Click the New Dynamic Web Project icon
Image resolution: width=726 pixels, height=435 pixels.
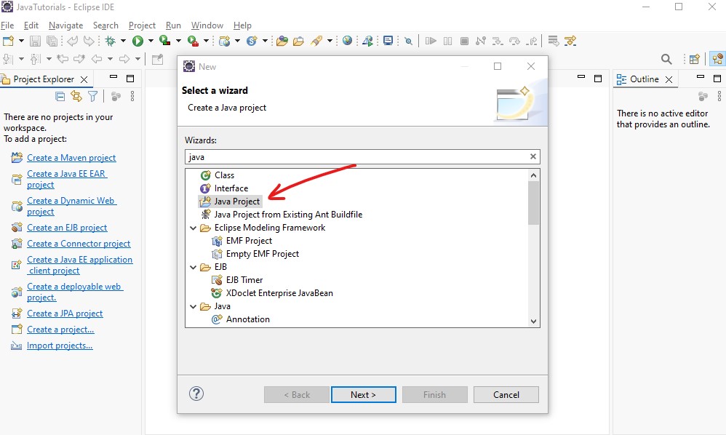point(225,41)
